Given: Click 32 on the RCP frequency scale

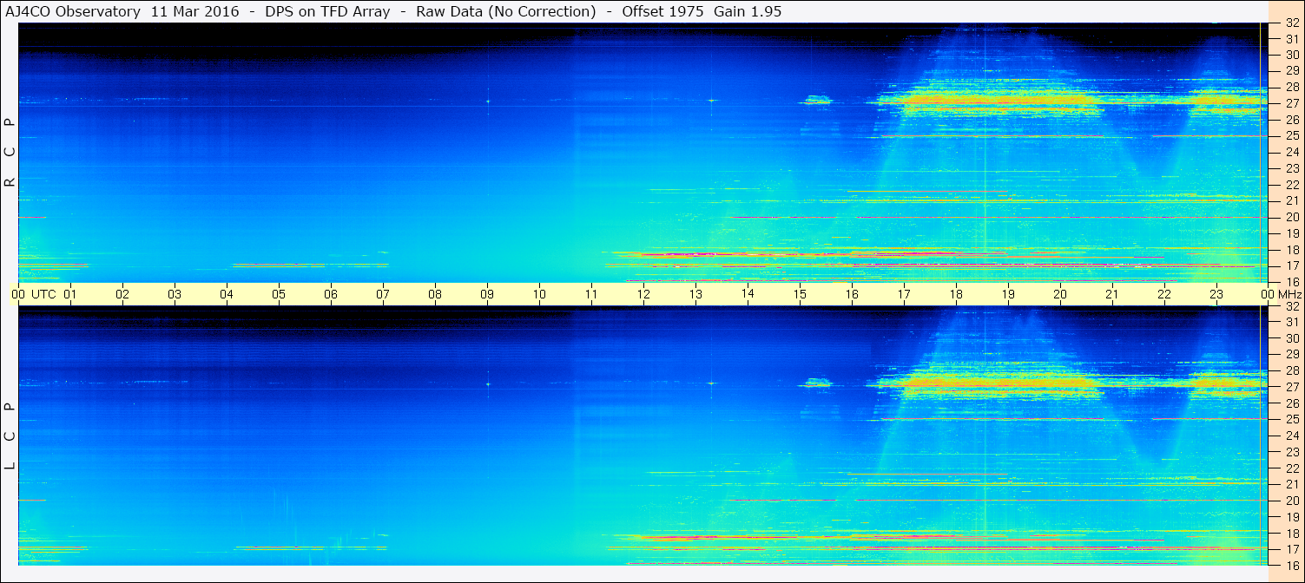Looking at the screenshot, I should point(1291,24).
